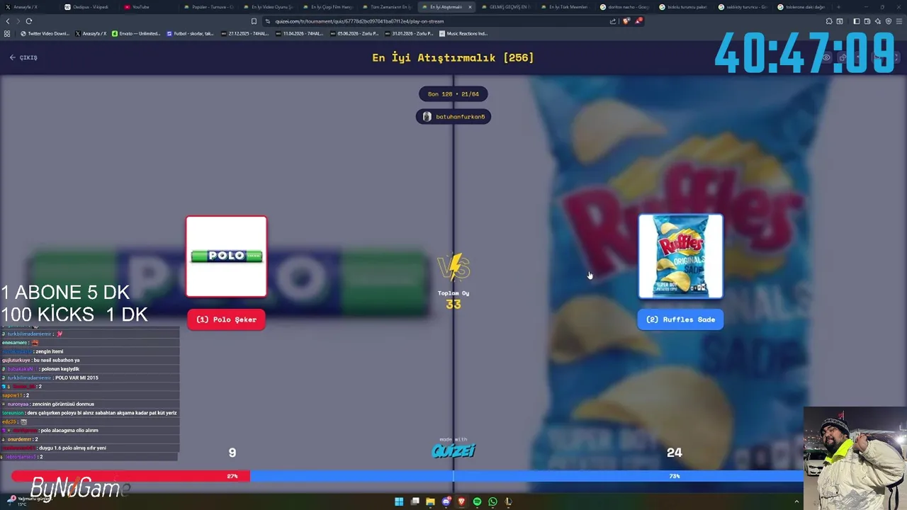Screen dimensions: 907x510
Task: Open File Explorer from taskbar
Action: (430, 501)
